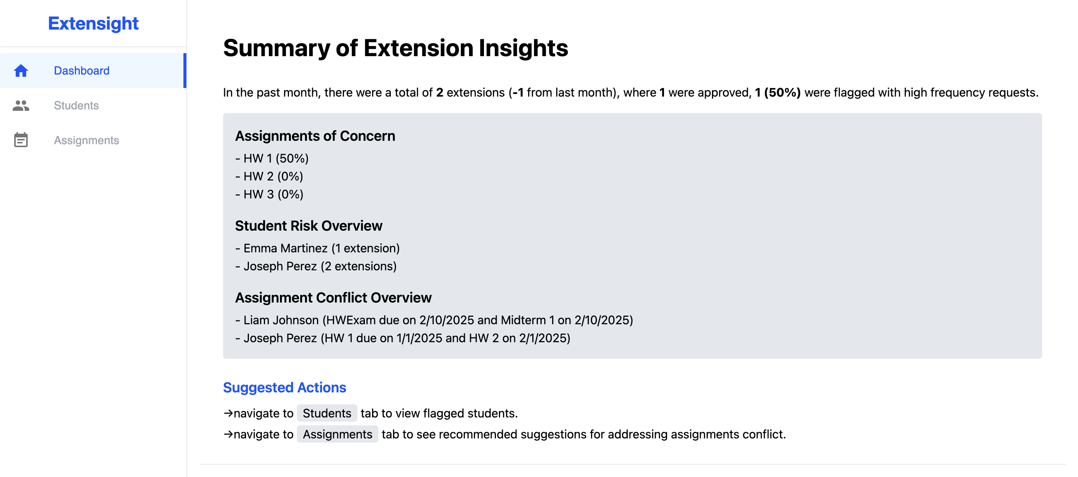The width and height of the screenshot is (1078, 477).
Task: Click the Assignment Conflict Overview heading
Action: click(x=333, y=298)
